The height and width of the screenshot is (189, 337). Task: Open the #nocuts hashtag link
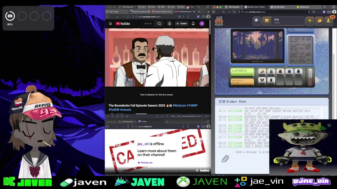(126, 110)
